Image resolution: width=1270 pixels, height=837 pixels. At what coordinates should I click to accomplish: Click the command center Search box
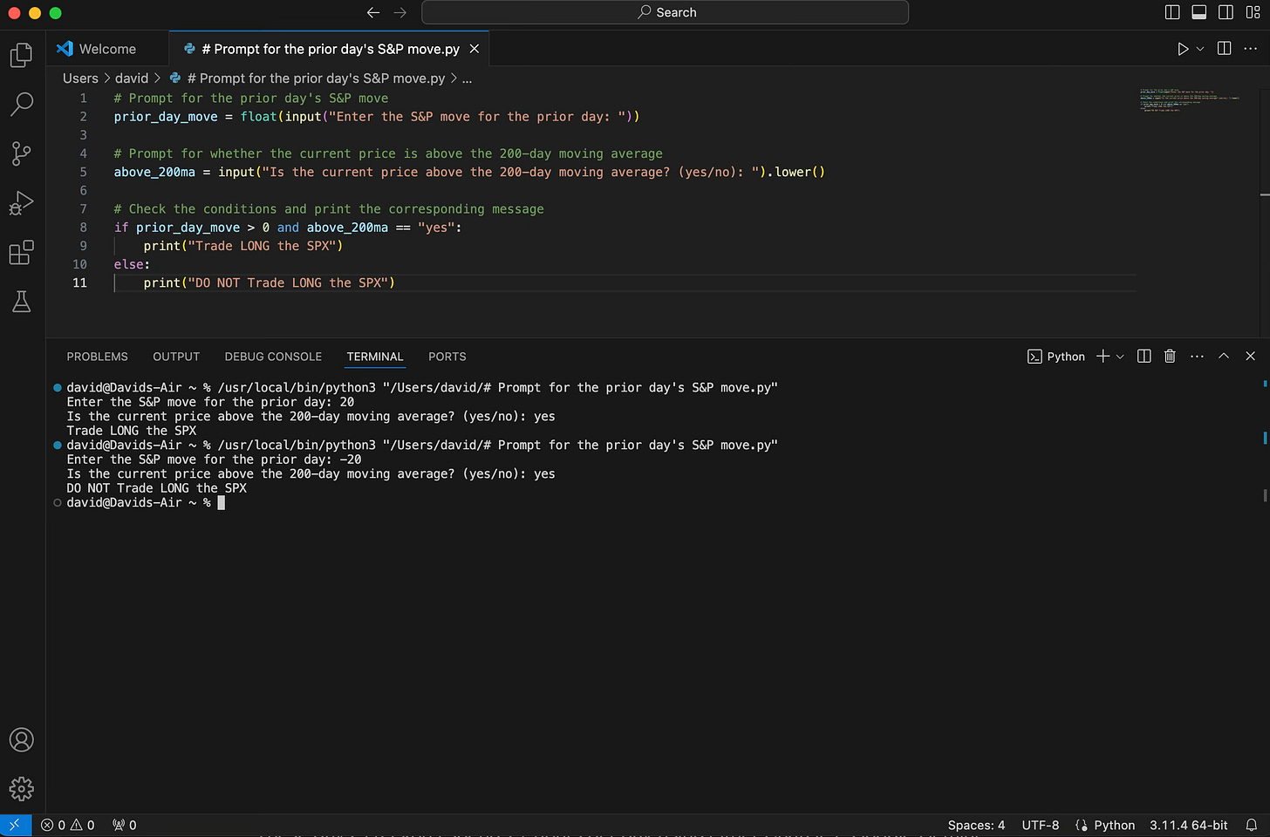(665, 12)
